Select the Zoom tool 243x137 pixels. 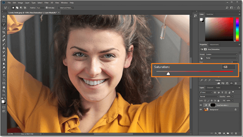pos(4,91)
